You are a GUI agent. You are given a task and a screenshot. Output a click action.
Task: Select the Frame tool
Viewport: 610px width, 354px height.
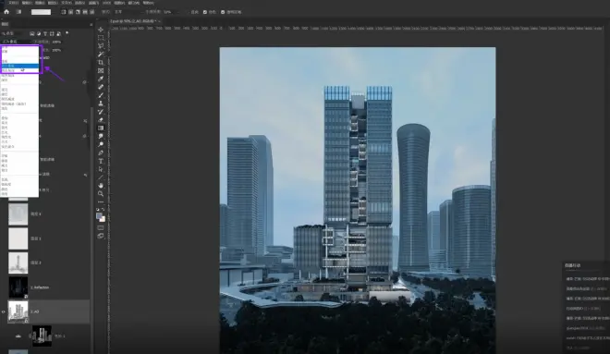[x=101, y=70]
